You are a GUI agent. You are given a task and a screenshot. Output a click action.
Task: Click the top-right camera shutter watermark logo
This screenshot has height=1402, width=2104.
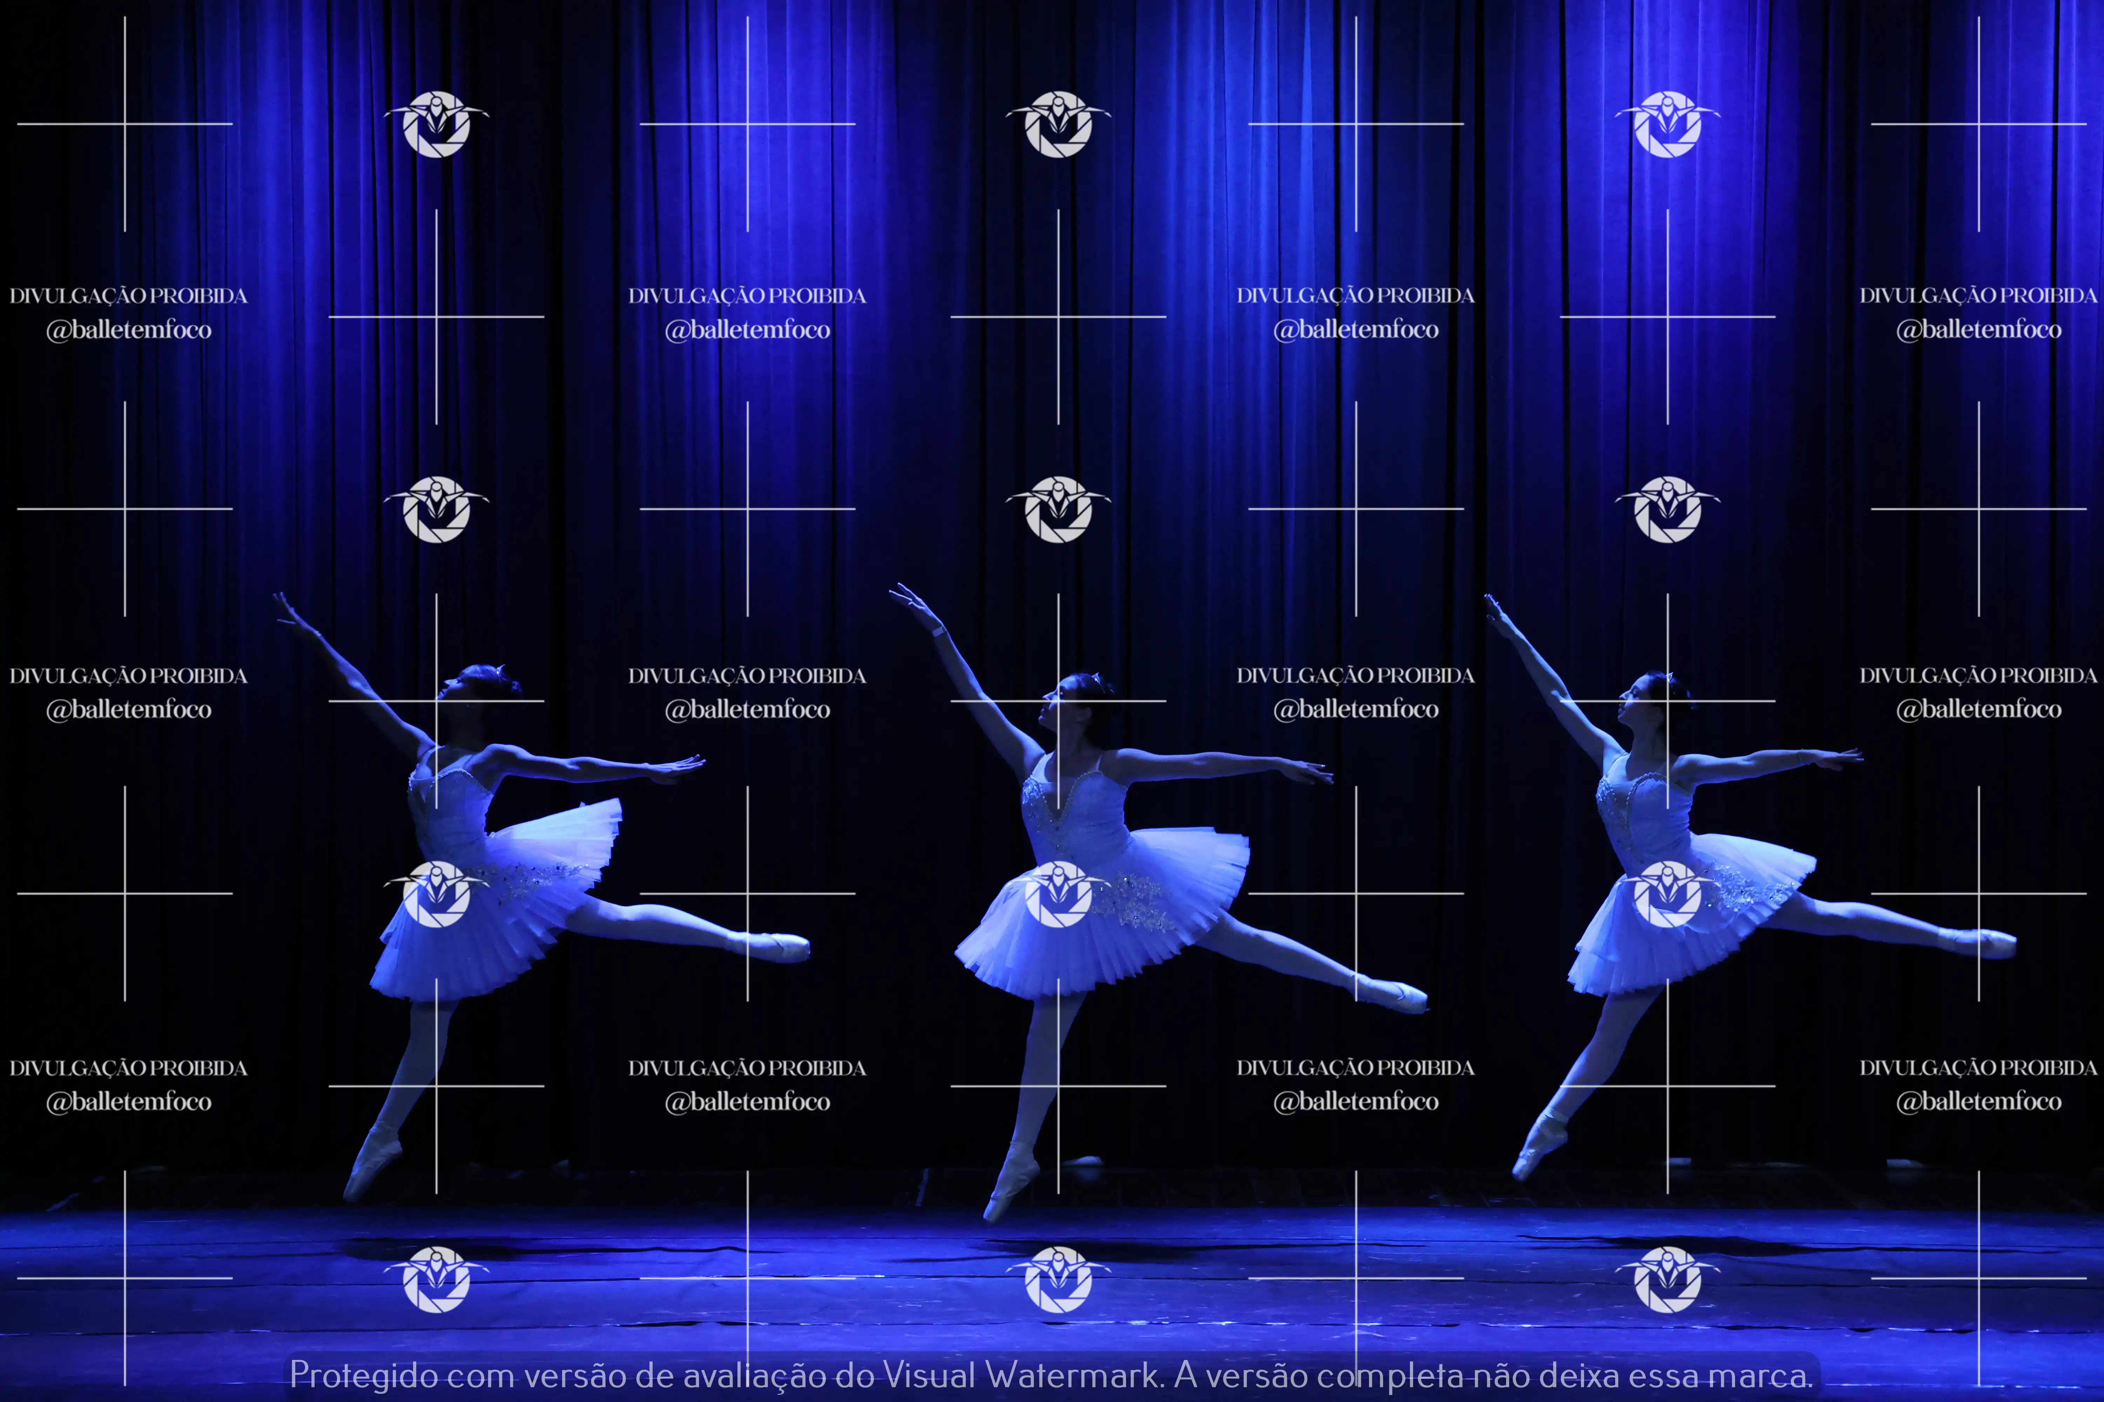tap(1667, 124)
